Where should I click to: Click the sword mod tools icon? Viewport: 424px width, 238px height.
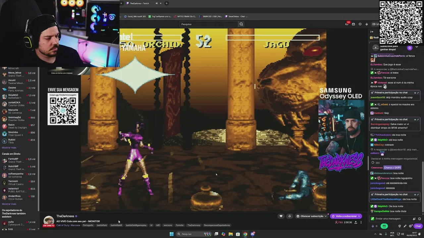coord(405,226)
